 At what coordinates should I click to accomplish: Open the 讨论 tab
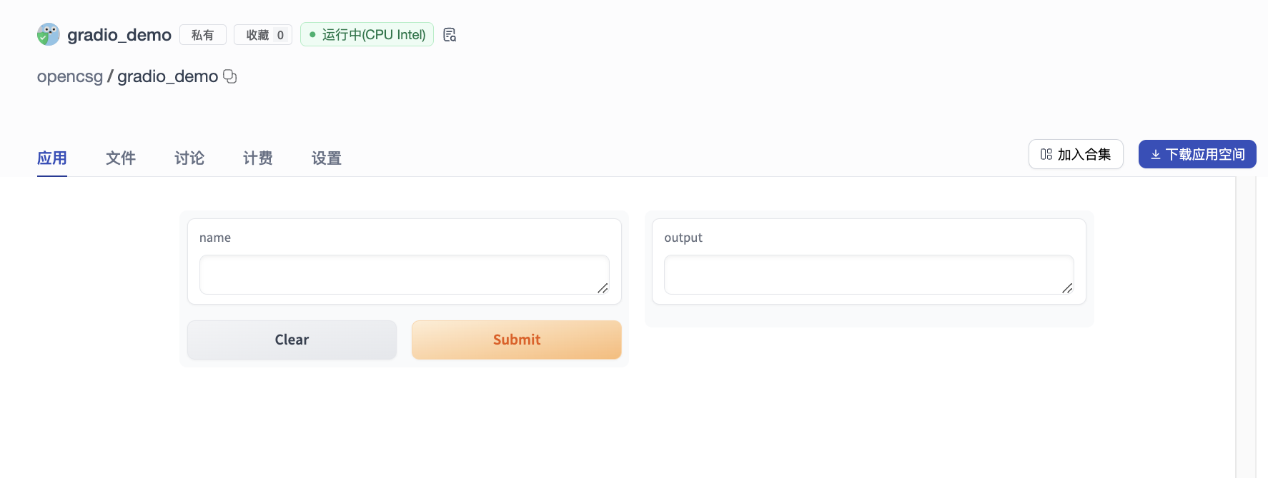(x=189, y=158)
